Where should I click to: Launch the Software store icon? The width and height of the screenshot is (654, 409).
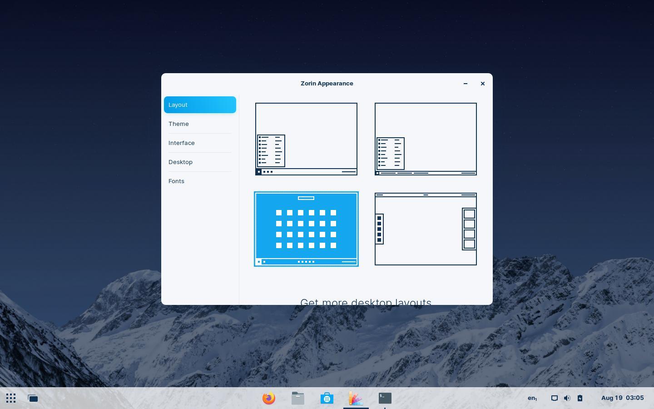(327, 398)
